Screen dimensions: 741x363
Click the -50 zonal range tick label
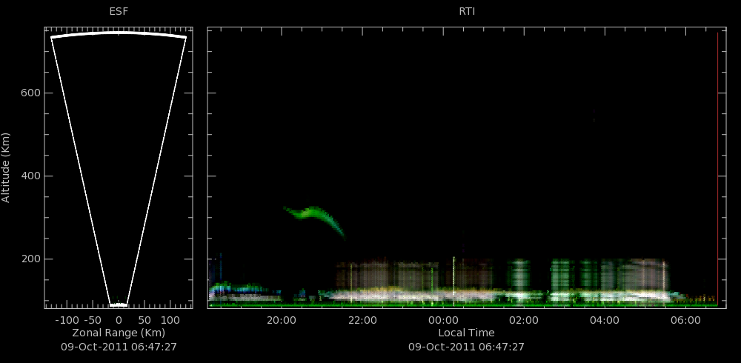click(93, 320)
